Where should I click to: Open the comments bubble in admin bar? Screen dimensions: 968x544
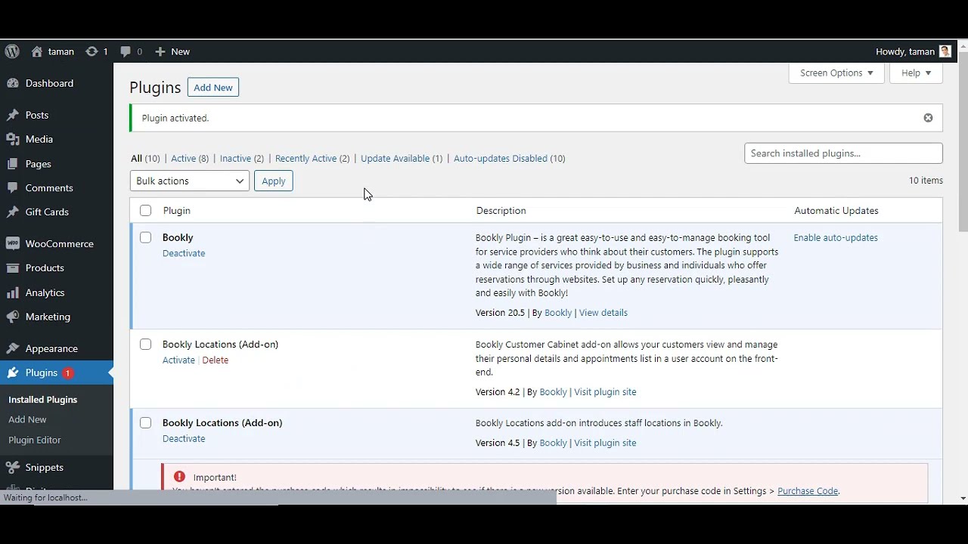point(126,51)
